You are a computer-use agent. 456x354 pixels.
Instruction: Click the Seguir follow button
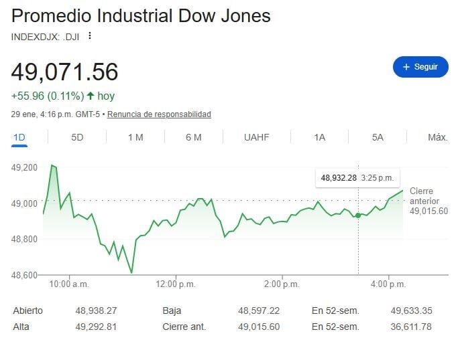tap(420, 67)
